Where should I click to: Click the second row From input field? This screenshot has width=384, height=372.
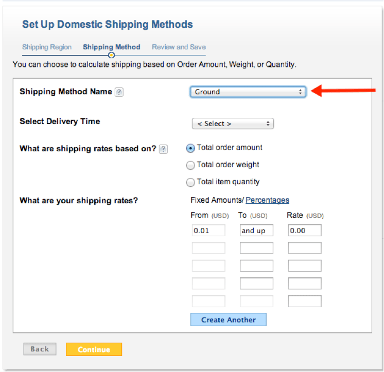tap(208, 249)
